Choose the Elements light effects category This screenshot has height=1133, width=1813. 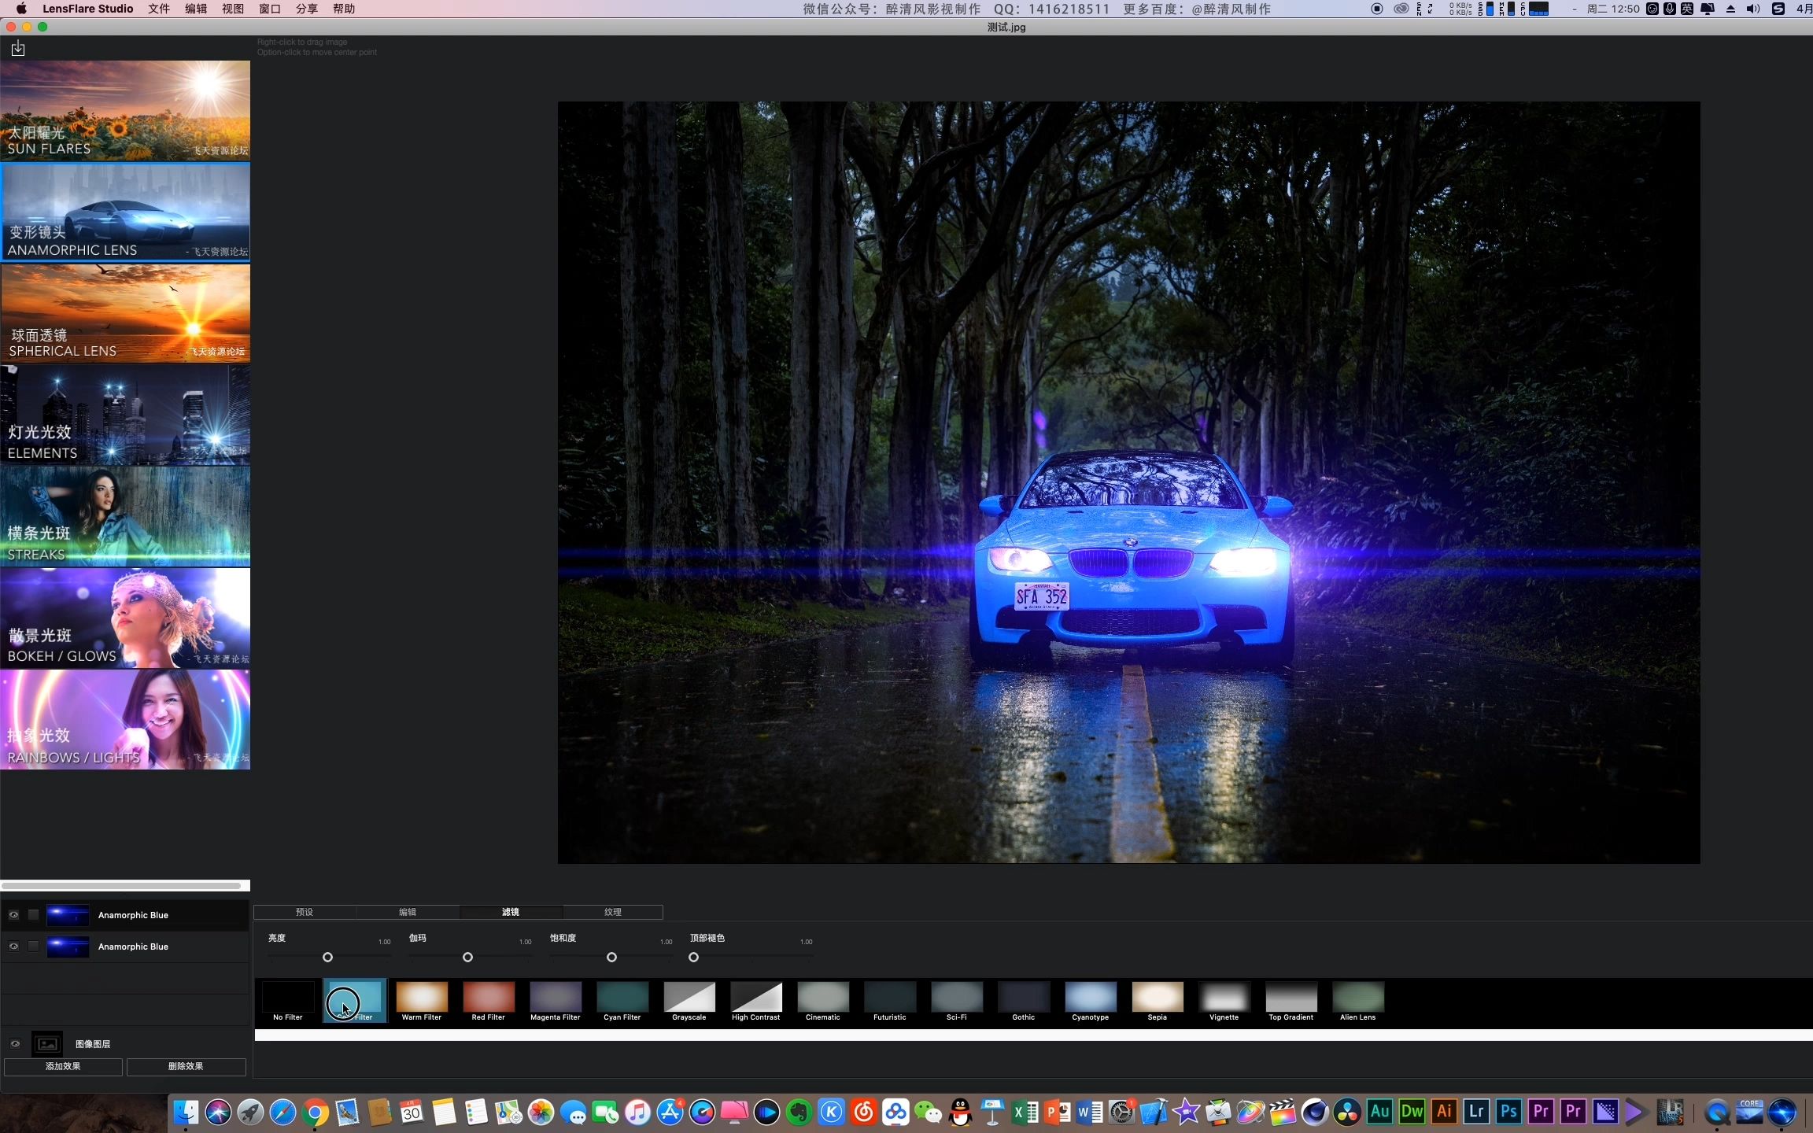click(125, 415)
